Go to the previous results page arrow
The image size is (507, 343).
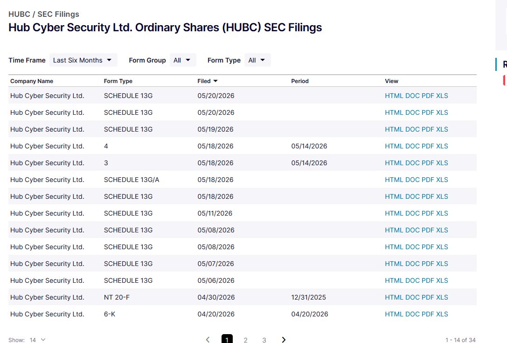click(x=208, y=339)
